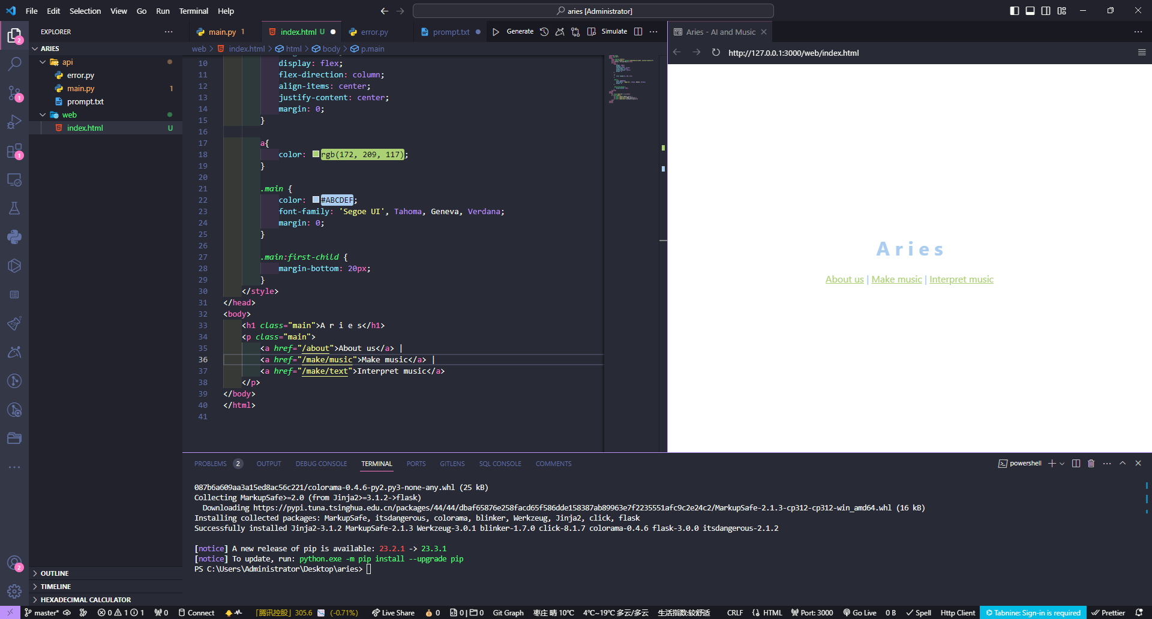Click the #ABCDEF color swatch
The width and height of the screenshot is (1152, 619).
click(x=316, y=200)
